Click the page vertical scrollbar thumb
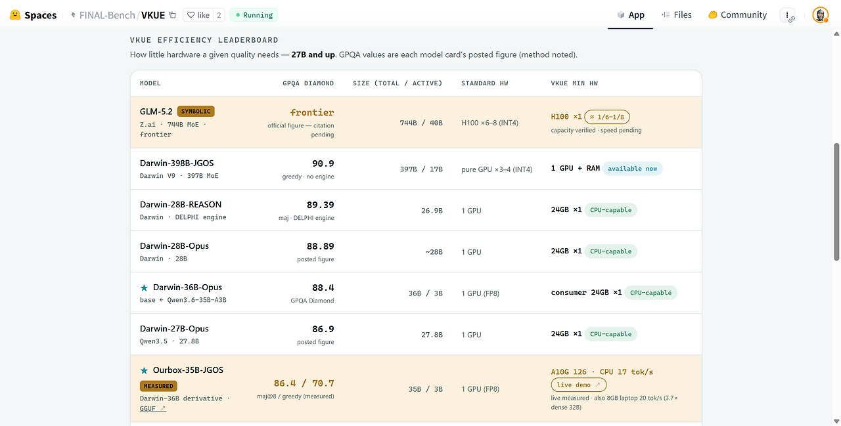This screenshot has height=426, width=841. [x=836, y=202]
